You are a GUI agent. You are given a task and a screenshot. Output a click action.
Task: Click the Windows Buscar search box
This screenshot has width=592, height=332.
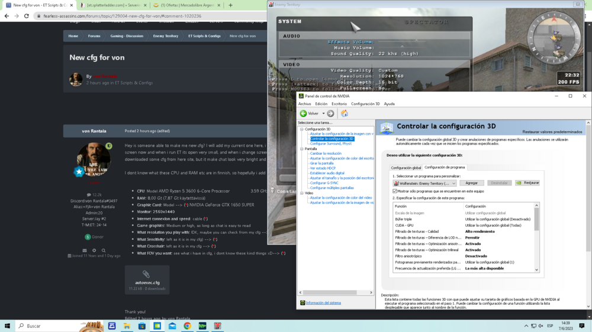(60, 326)
